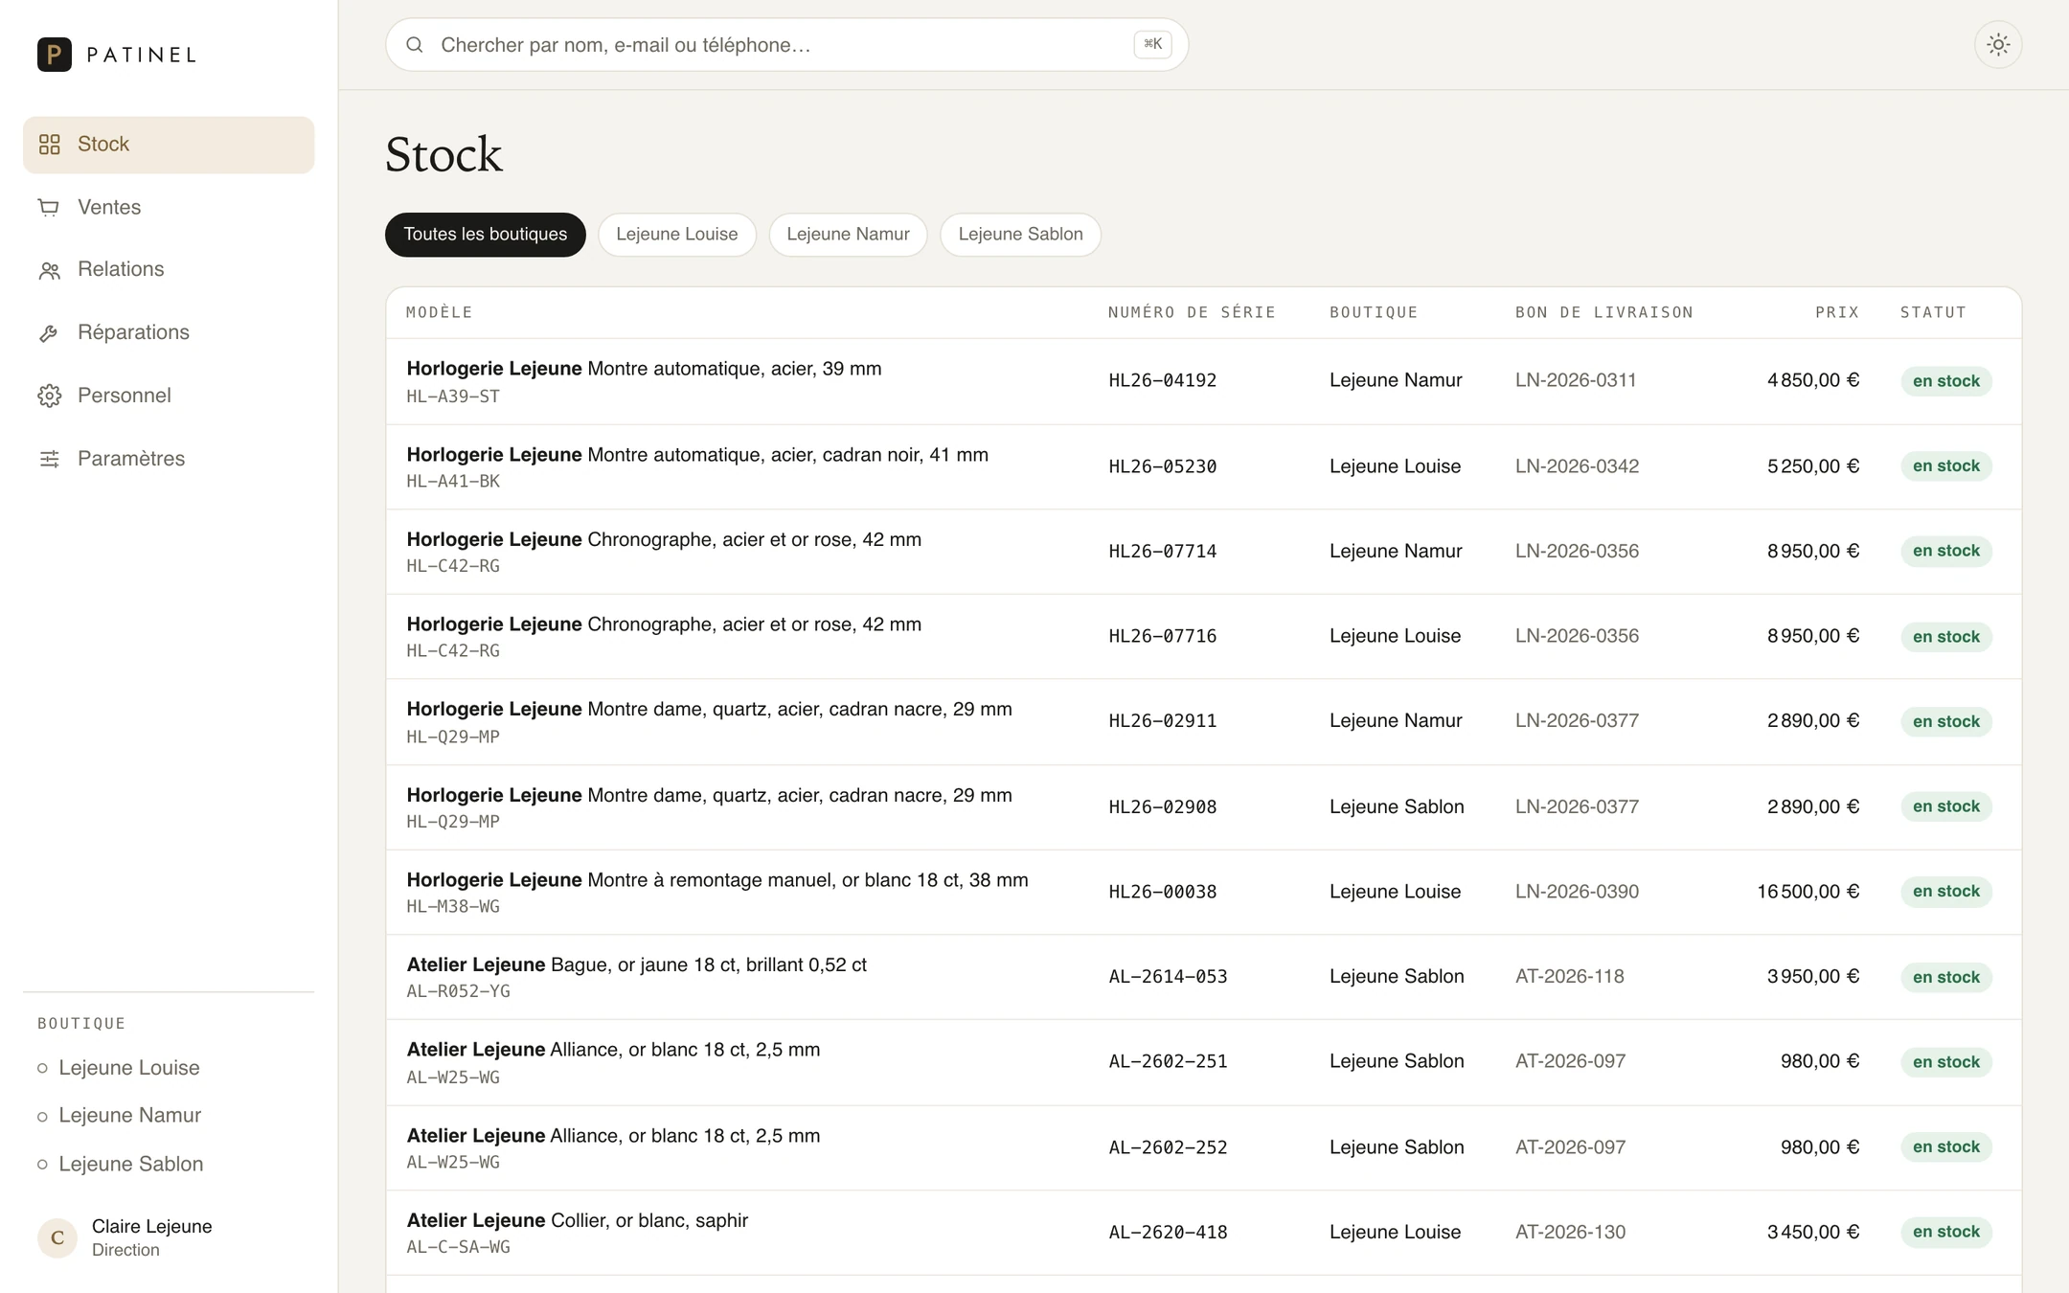Viewport: 2069px width, 1293px height.
Task: Open the Collier, or blanc, saphir row
Action: click(x=1204, y=1233)
